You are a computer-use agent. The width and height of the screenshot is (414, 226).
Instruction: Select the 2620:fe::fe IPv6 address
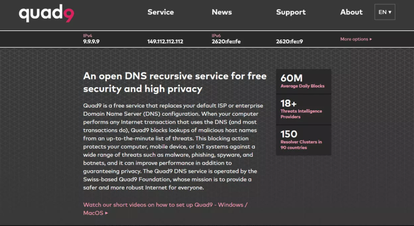[226, 42]
